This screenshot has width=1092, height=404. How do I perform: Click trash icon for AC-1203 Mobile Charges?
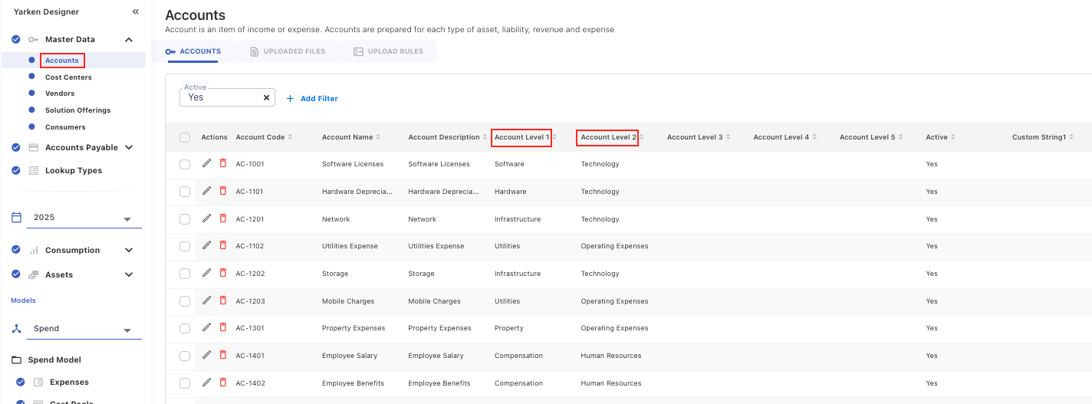tap(223, 301)
